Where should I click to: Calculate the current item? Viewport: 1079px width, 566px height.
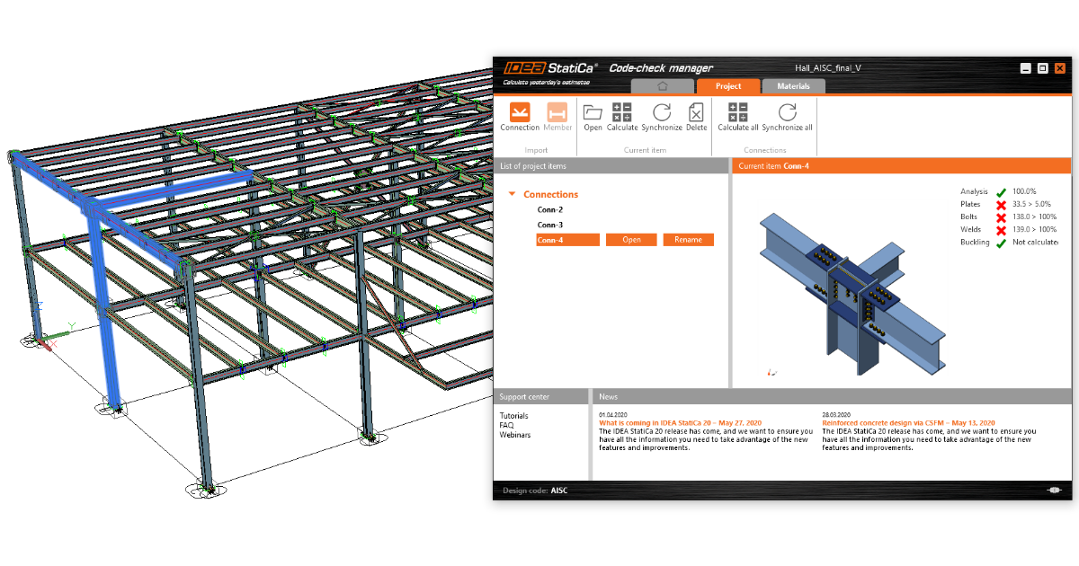[622, 112]
